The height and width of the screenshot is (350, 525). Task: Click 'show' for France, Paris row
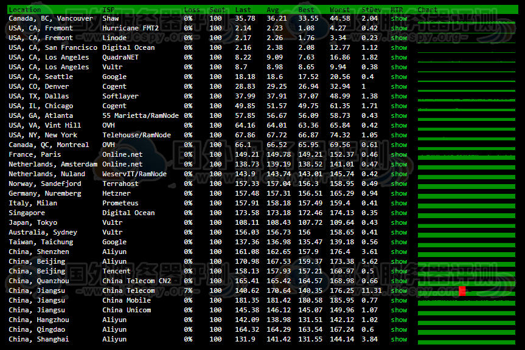click(x=399, y=154)
